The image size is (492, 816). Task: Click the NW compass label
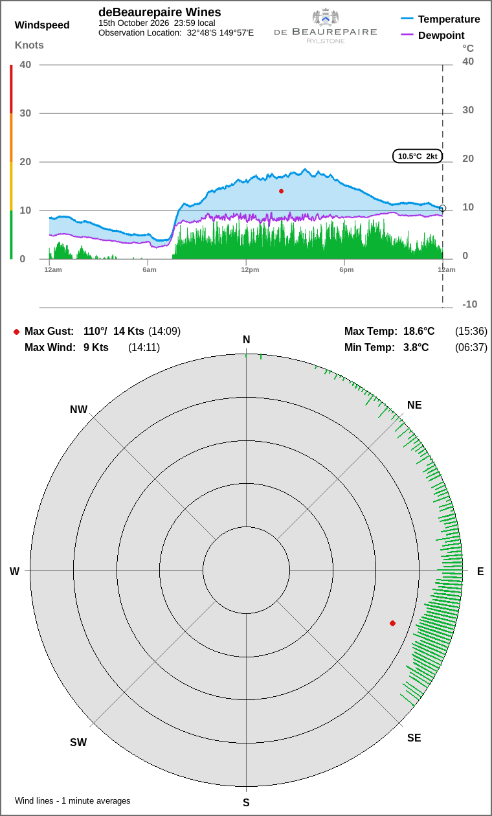pyautogui.click(x=78, y=410)
